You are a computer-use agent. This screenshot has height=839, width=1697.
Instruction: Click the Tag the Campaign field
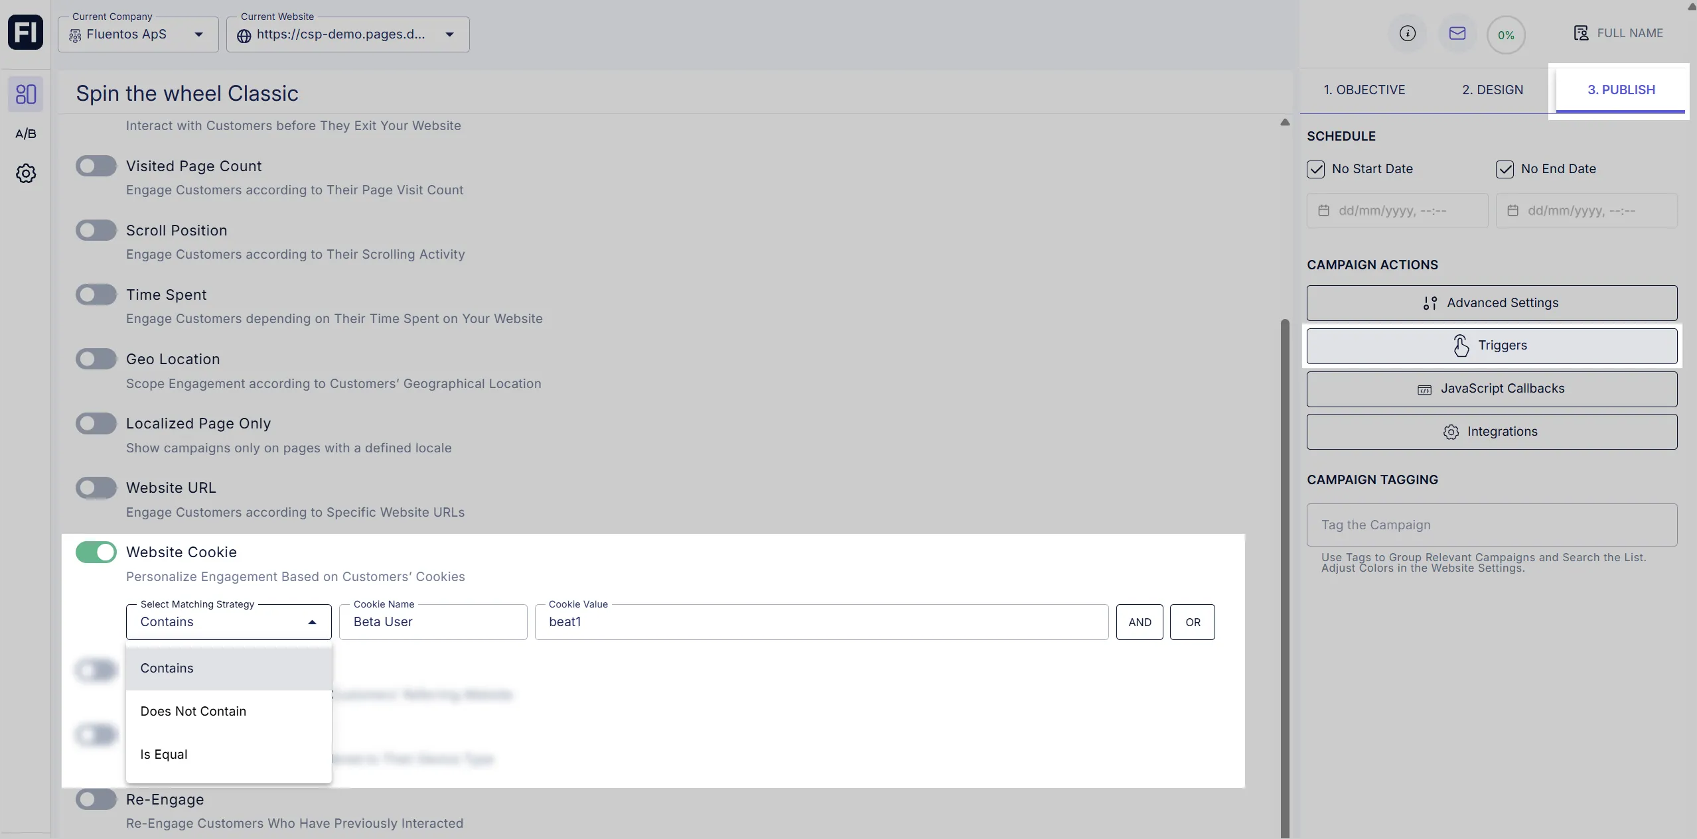tap(1491, 525)
